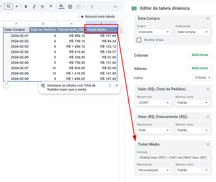The height and width of the screenshot is (182, 216).
Task: Collapse the toolbar with the chevron
Action: (x=115, y=7)
